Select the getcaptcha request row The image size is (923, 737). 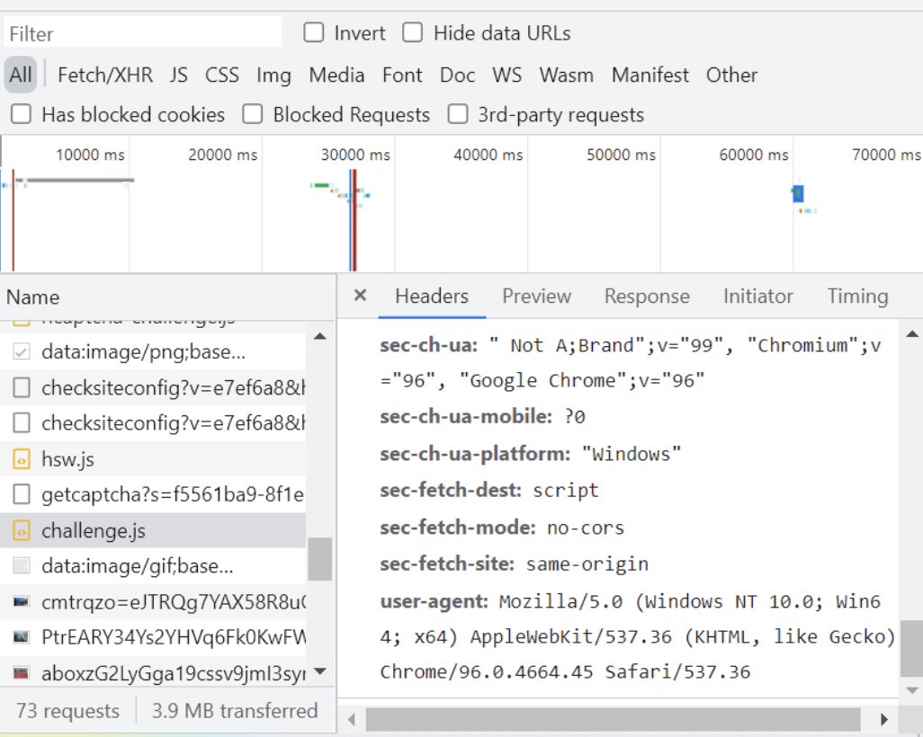point(153,494)
